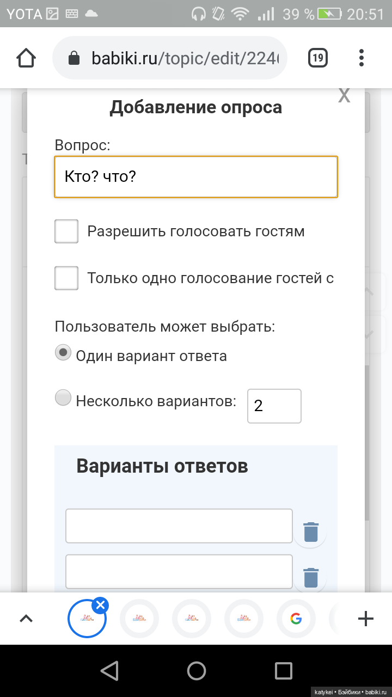Open Android recent apps
The height and width of the screenshot is (697, 392).
point(283,670)
